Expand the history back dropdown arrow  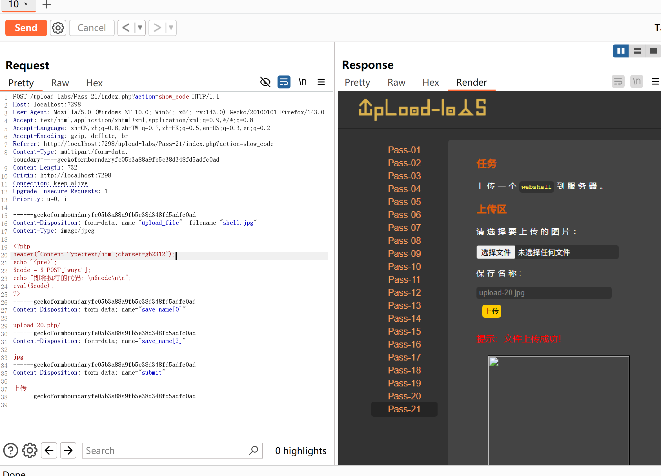click(140, 28)
